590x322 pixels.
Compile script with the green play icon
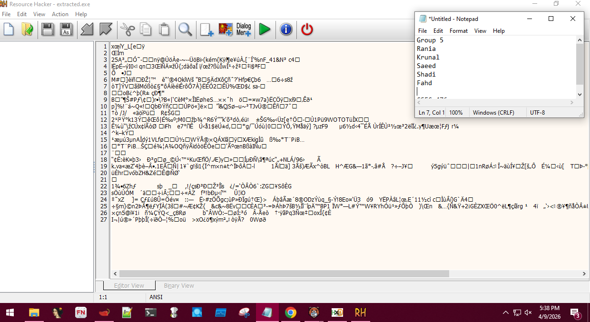click(x=265, y=29)
